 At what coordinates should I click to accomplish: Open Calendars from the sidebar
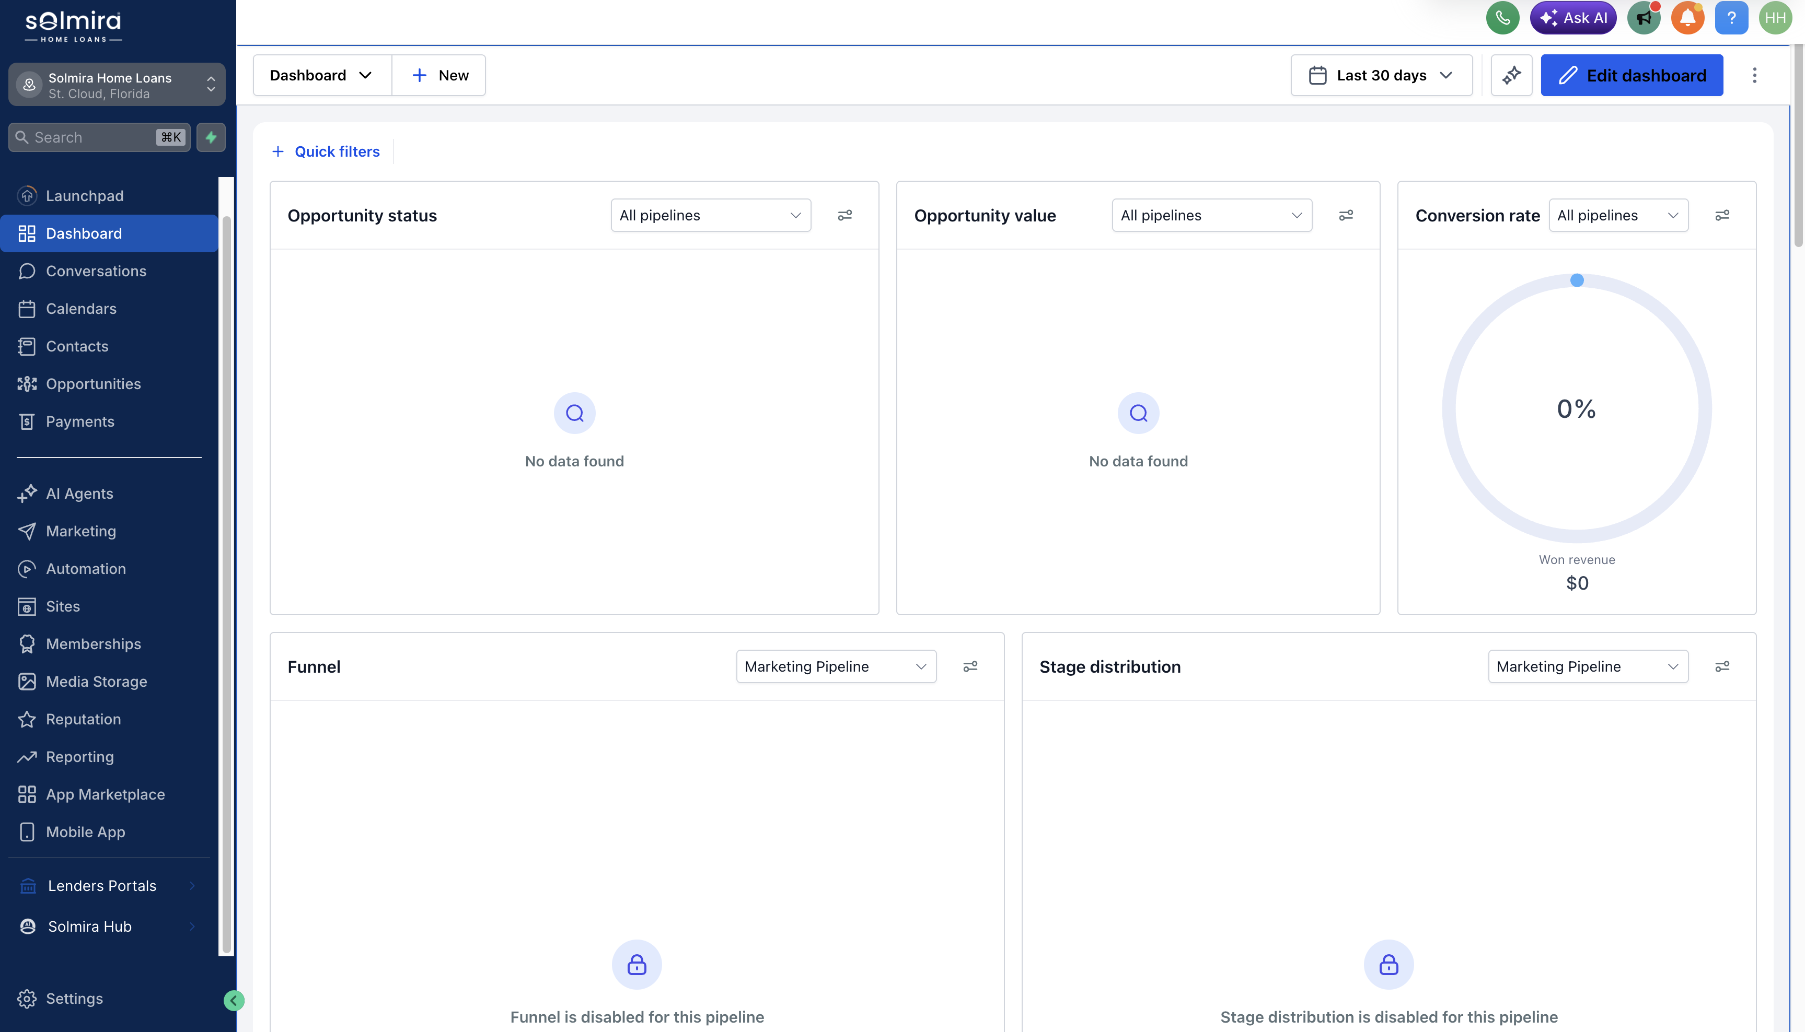click(x=109, y=308)
